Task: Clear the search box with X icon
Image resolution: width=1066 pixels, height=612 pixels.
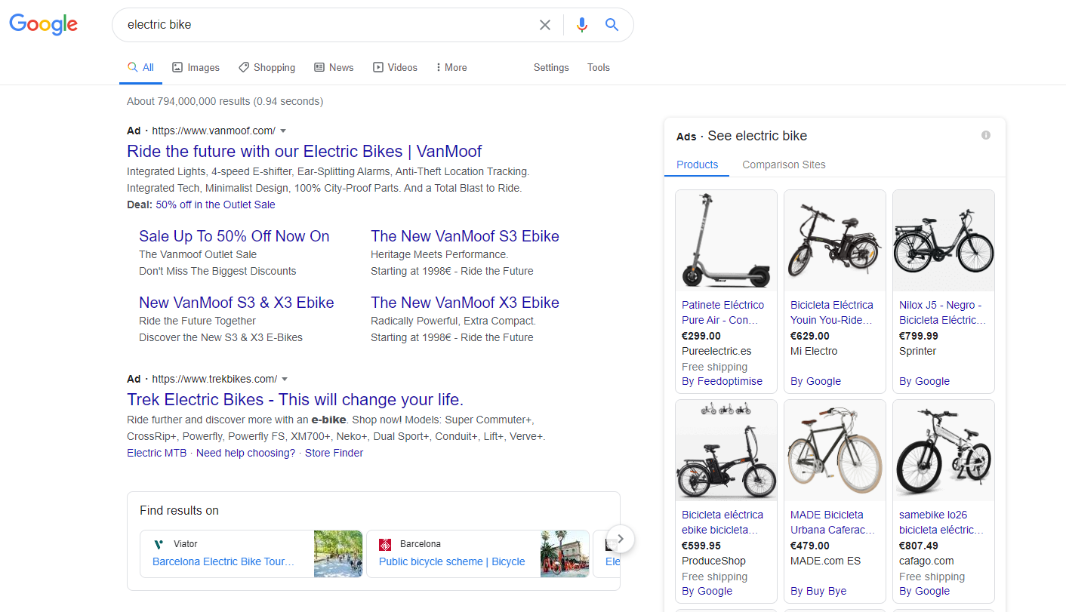Action: pyautogui.click(x=544, y=25)
